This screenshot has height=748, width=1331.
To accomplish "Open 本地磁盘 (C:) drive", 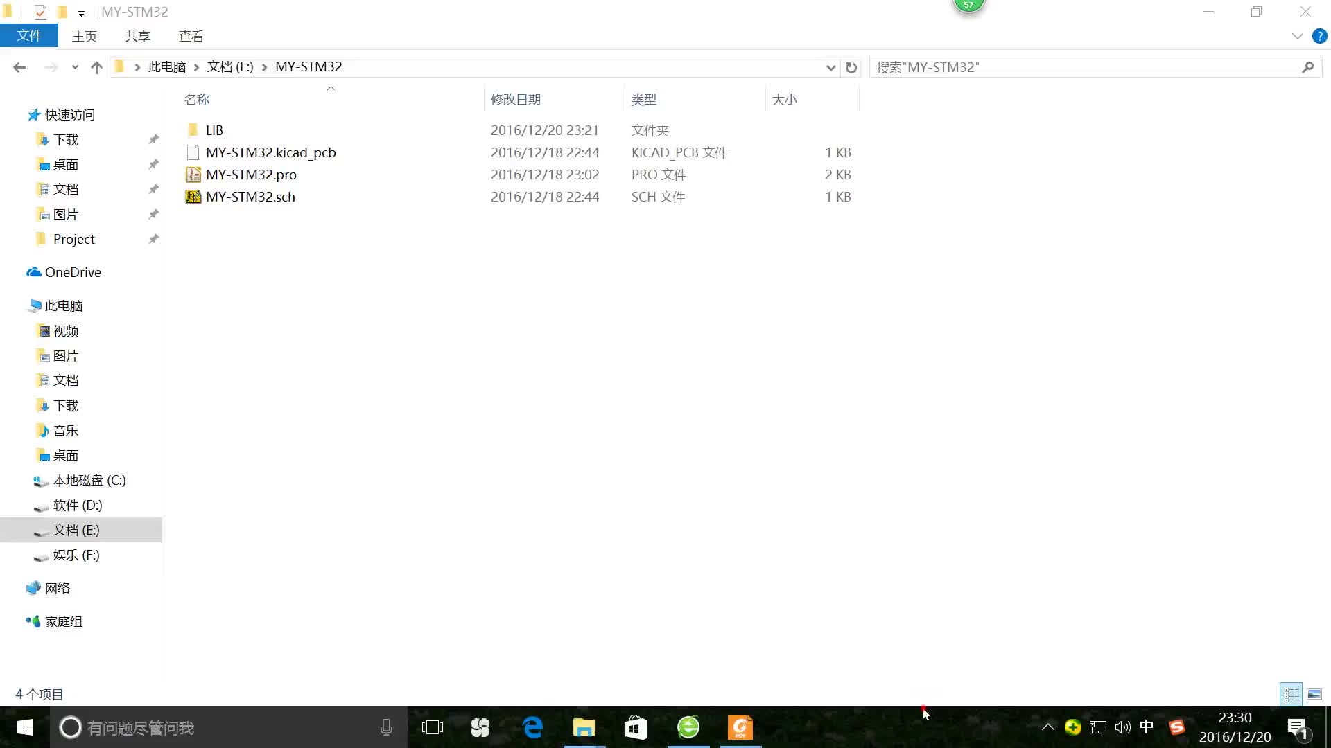I will pyautogui.click(x=89, y=481).
